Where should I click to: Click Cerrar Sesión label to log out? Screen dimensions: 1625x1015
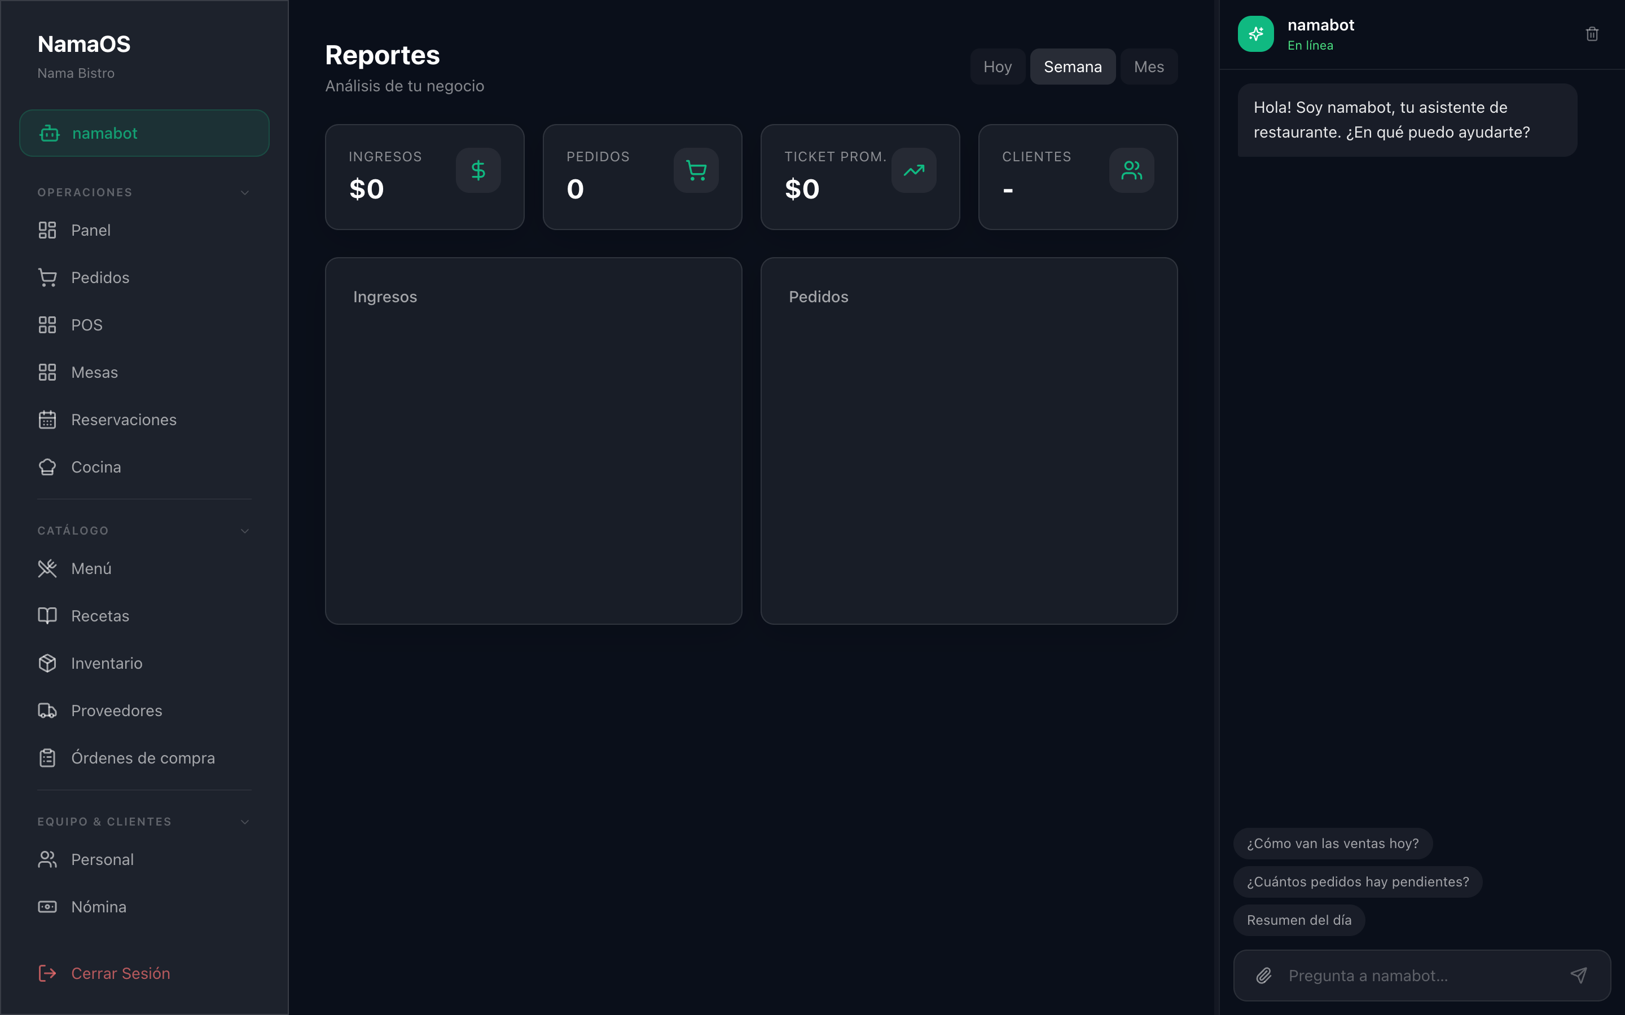click(121, 973)
